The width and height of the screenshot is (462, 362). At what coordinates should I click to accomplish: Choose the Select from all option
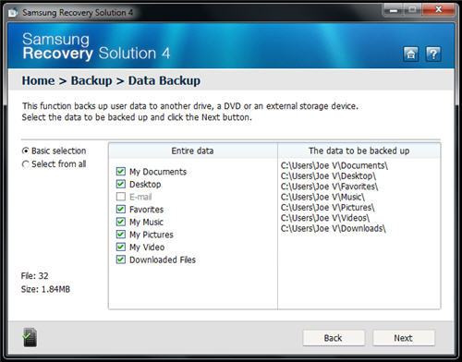25,164
